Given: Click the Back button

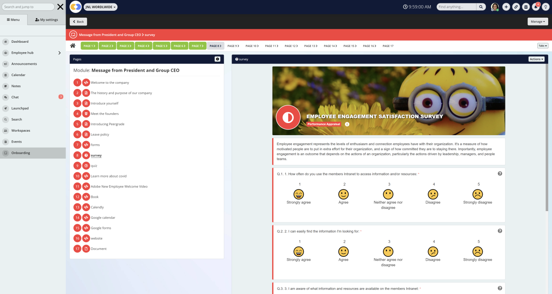Looking at the screenshot, I should pyautogui.click(x=78, y=21).
